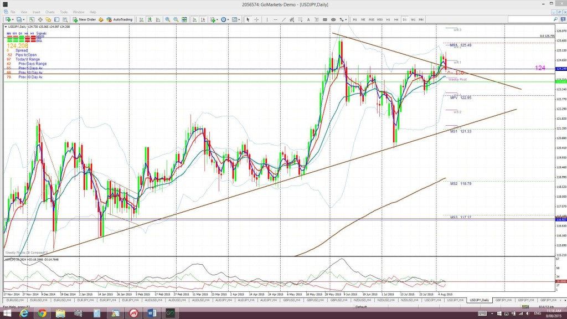Expand the arrows tool dropdown
The width and height of the screenshot is (567, 319).
point(346,19)
